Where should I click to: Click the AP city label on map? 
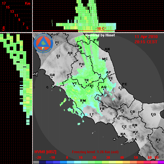[109, 72]
